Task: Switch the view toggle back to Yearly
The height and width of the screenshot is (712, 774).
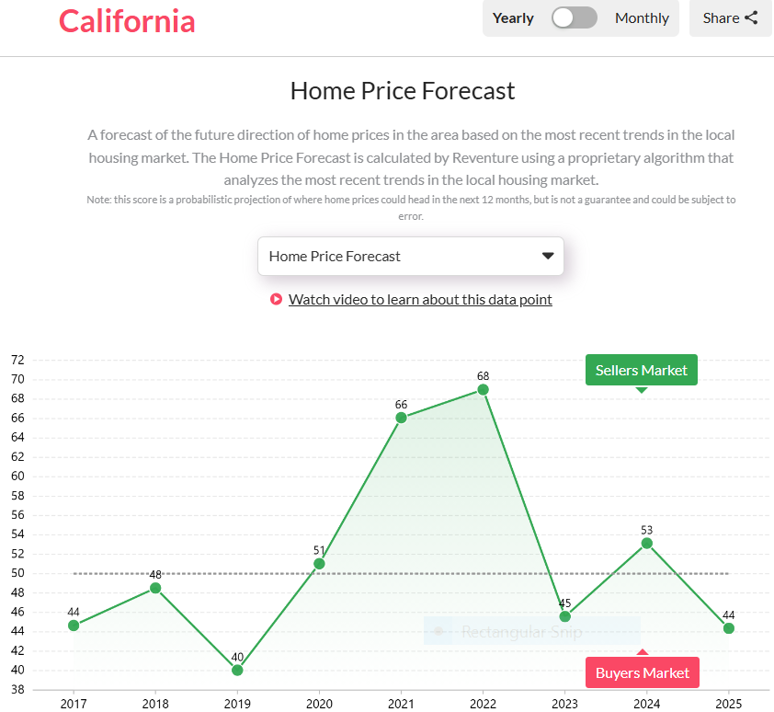Action: (x=513, y=17)
